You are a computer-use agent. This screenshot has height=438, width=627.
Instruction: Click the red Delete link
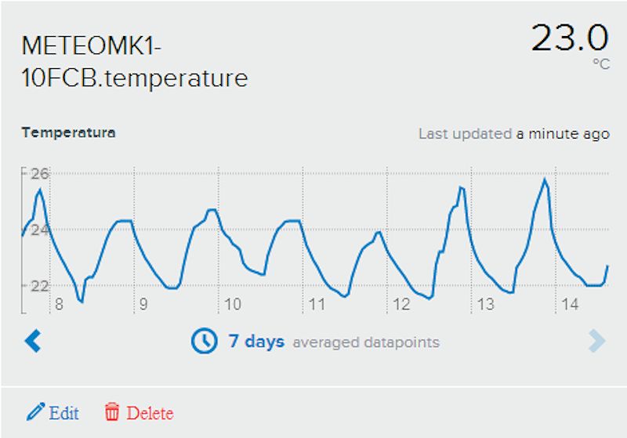pos(150,413)
